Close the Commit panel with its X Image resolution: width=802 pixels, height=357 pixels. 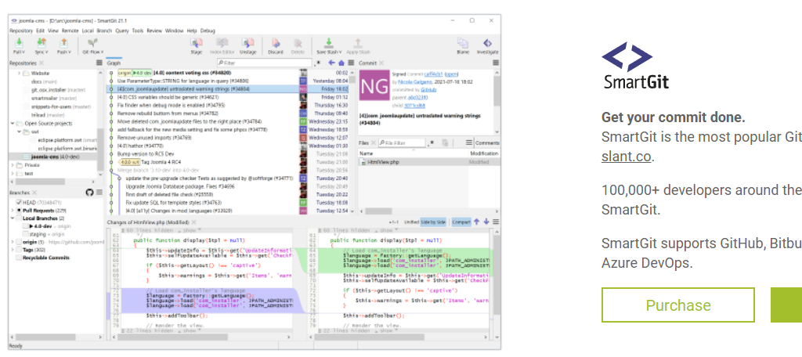[x=381, y=63]
